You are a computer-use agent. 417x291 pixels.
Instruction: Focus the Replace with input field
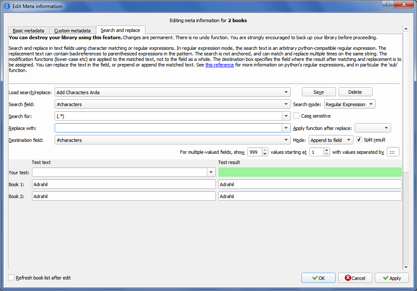[x=168, y=128]
